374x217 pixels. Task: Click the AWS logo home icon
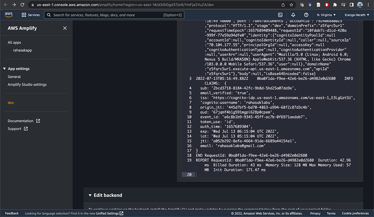(9, 15)
